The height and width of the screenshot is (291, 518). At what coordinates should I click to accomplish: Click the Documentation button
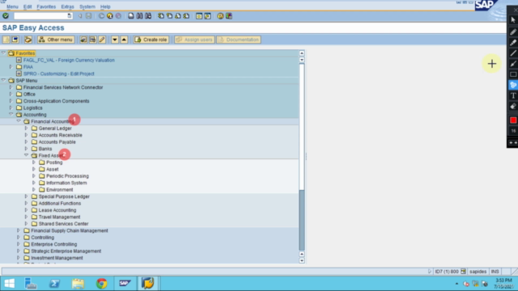point(239,40)
